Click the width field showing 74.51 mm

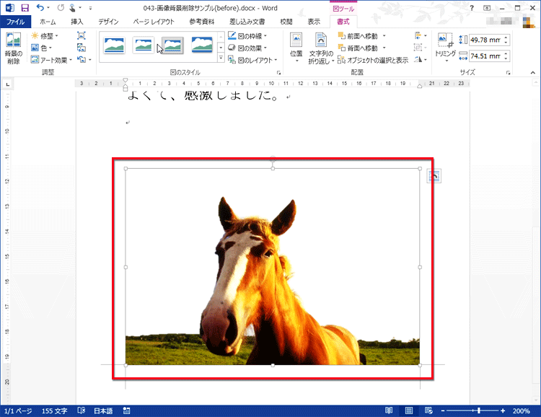click(x=486, y=56)
